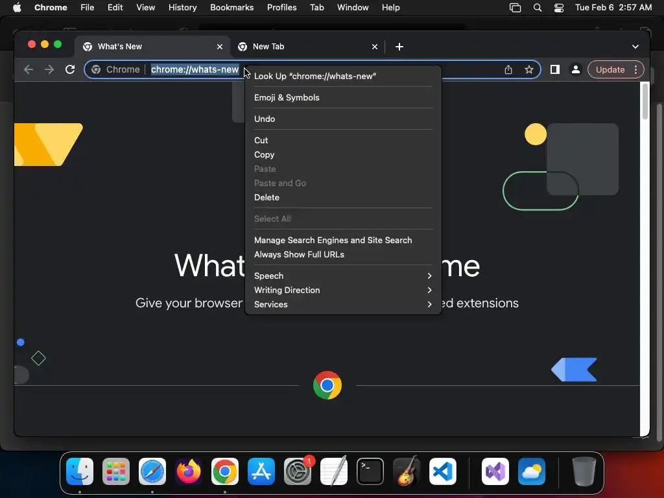Open the Profiles menu

pos(281,8)
